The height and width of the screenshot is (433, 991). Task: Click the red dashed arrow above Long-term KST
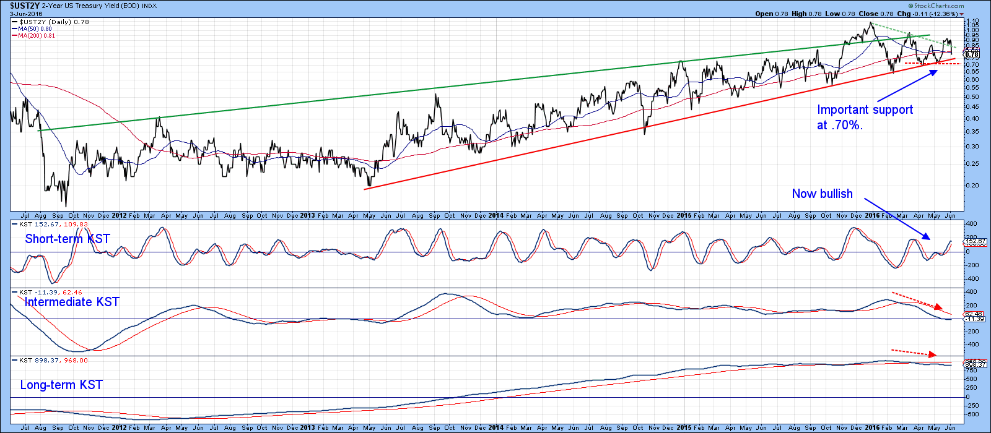914,351
